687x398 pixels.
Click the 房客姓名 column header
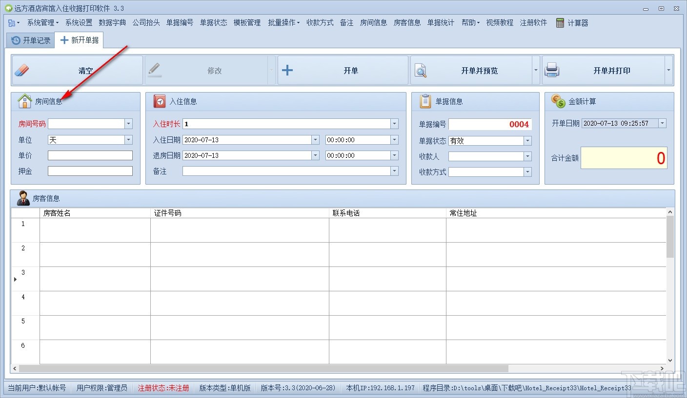(x=95, y=213)
